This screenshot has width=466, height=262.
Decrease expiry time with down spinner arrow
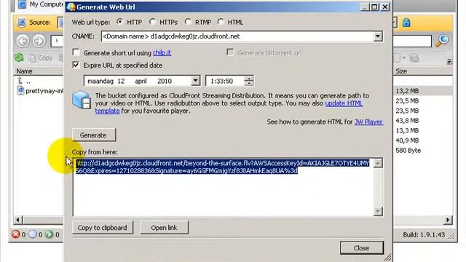(249, 83)
